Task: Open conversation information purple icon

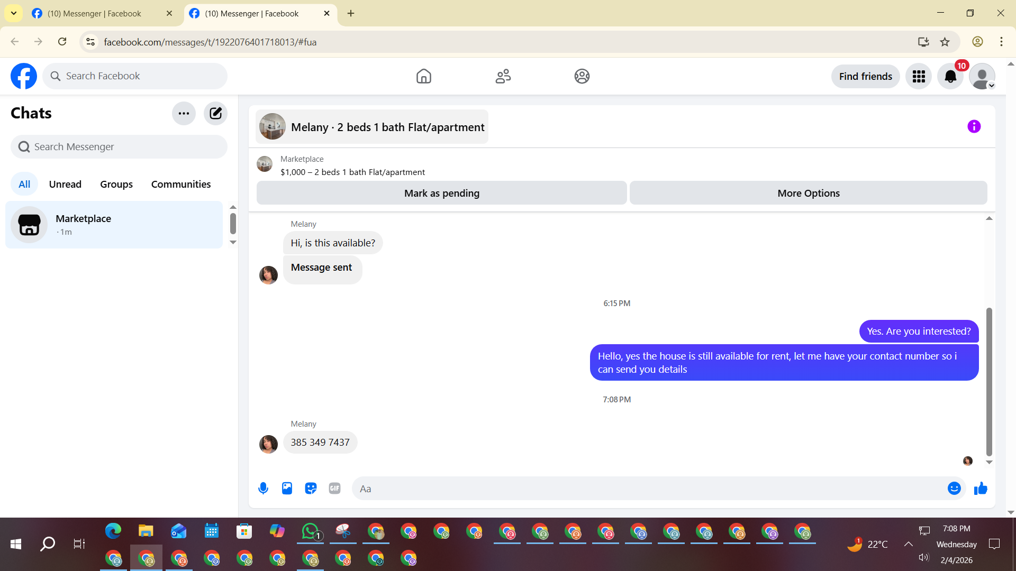Action: point(974,126)
